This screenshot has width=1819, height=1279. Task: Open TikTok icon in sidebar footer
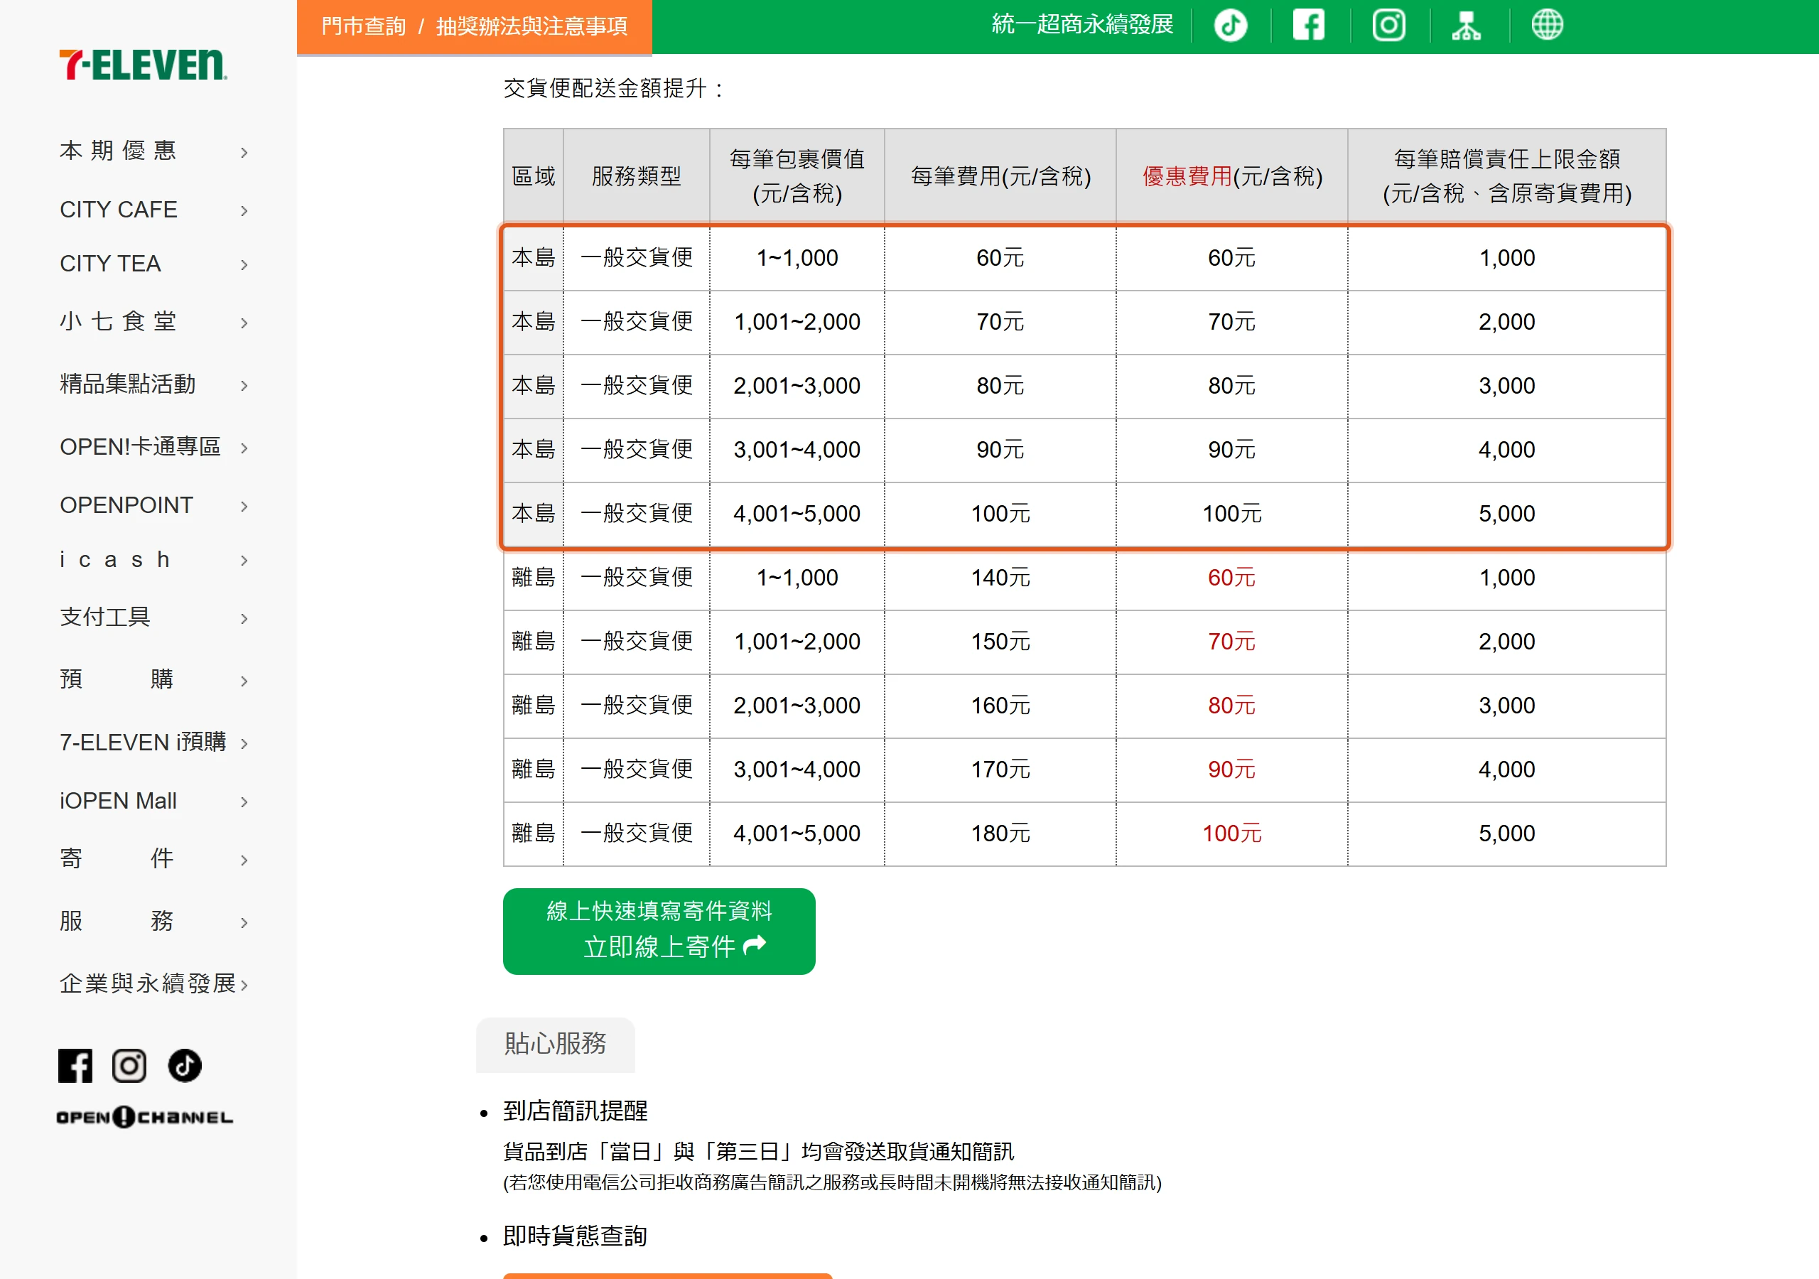coord(185,1066)
